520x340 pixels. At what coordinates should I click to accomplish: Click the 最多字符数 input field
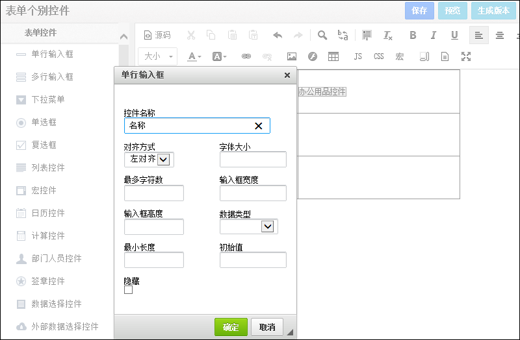154,193
